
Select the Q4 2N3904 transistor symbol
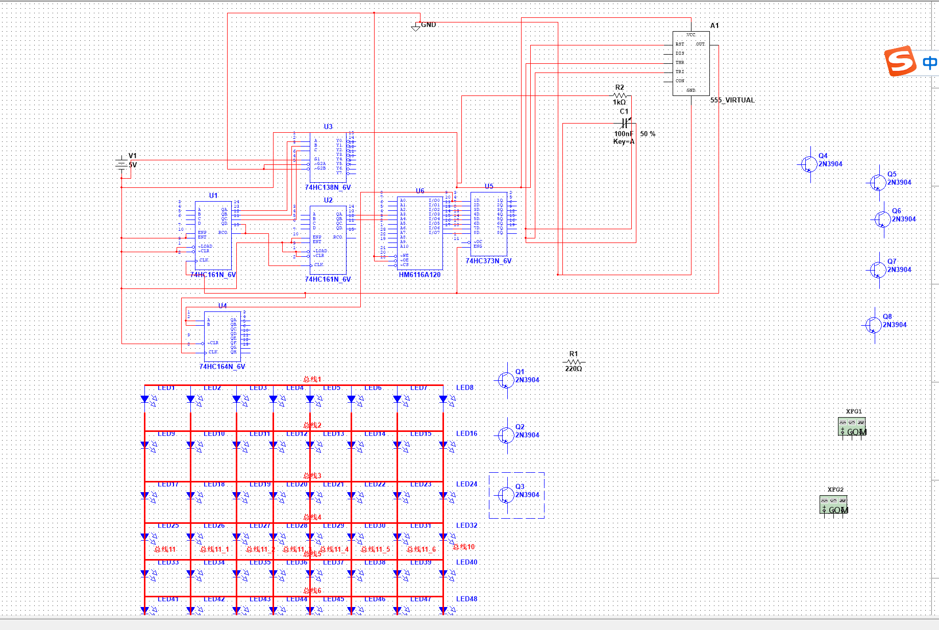click(809, 164)
